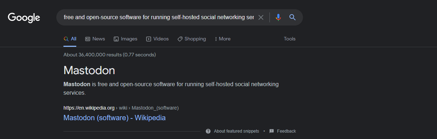The height and width of the screenshot is (139, 437).
Task: Switch to the Images tab
Action: (x=125, y=39)
